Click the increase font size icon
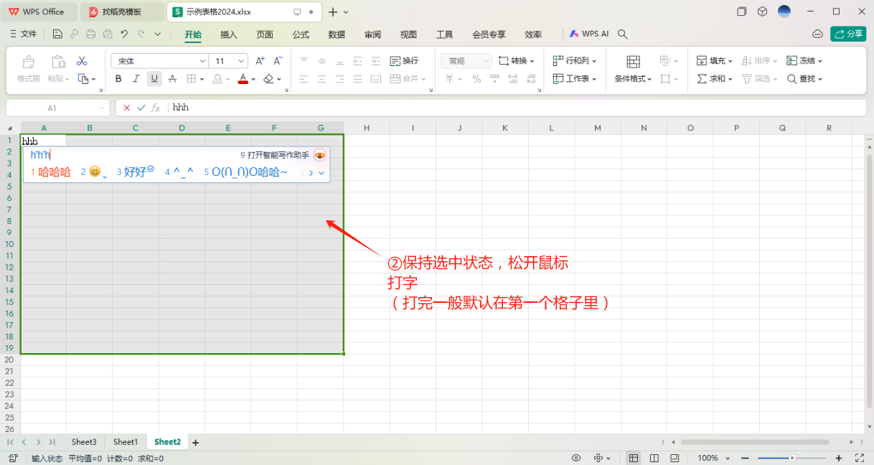874x465 pixels. 260,61
